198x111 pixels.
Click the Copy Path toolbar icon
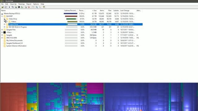click(13, 7)
